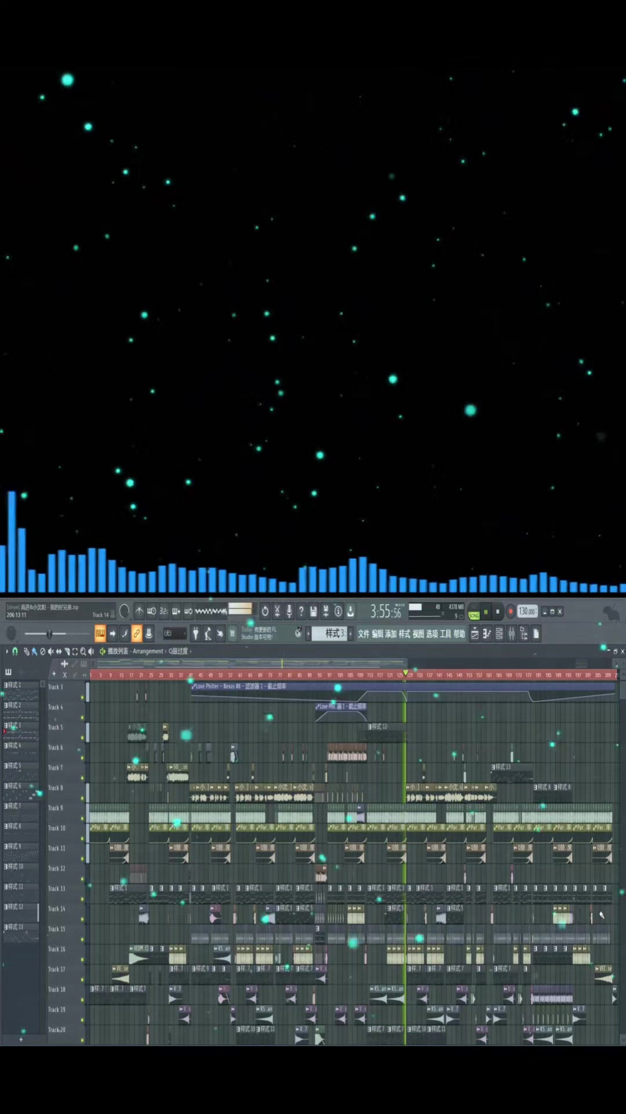Click the orange link icon in toolbar
The width and height of the screenshot is (626, 1114).
(137, 634)
